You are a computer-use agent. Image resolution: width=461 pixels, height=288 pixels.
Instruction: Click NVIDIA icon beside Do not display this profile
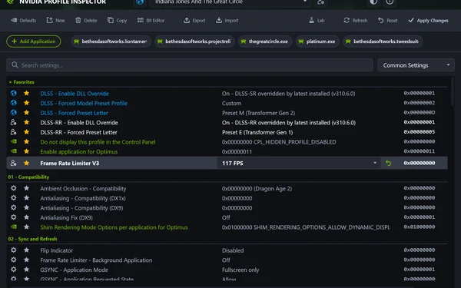(x=14, y=141)
